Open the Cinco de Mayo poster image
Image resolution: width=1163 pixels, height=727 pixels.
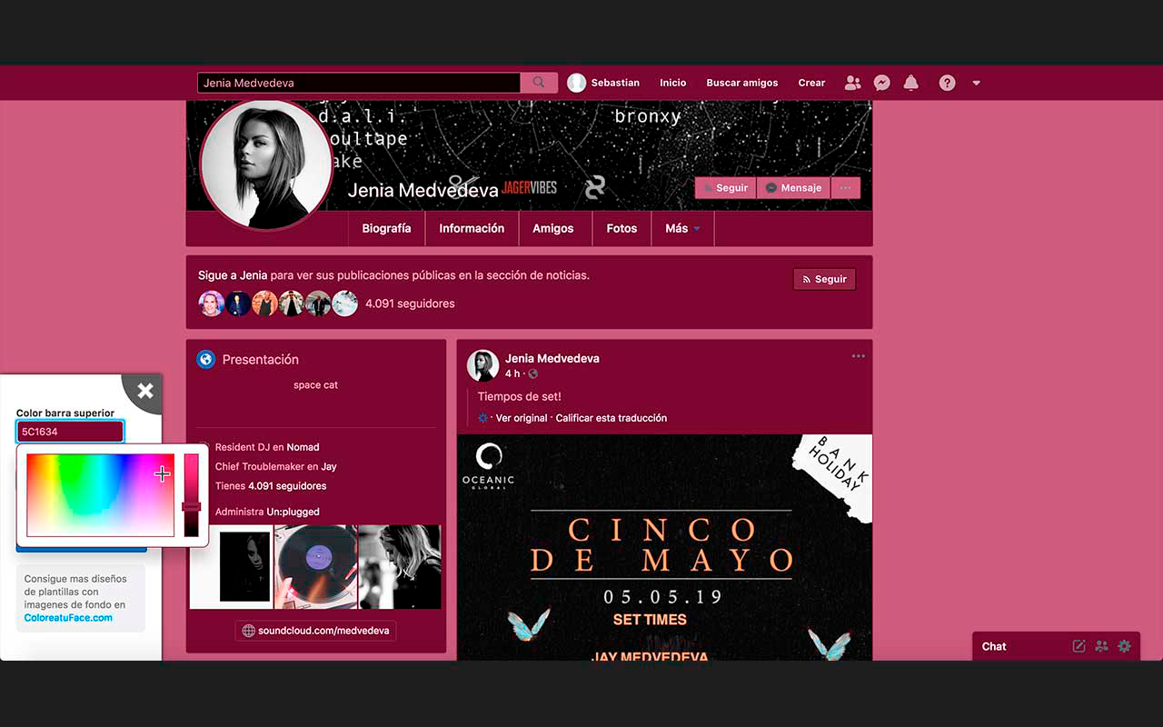(664, 548)
